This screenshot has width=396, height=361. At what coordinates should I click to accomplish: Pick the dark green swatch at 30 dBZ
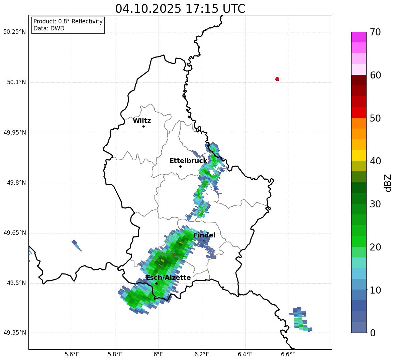(x=359, y=198)
